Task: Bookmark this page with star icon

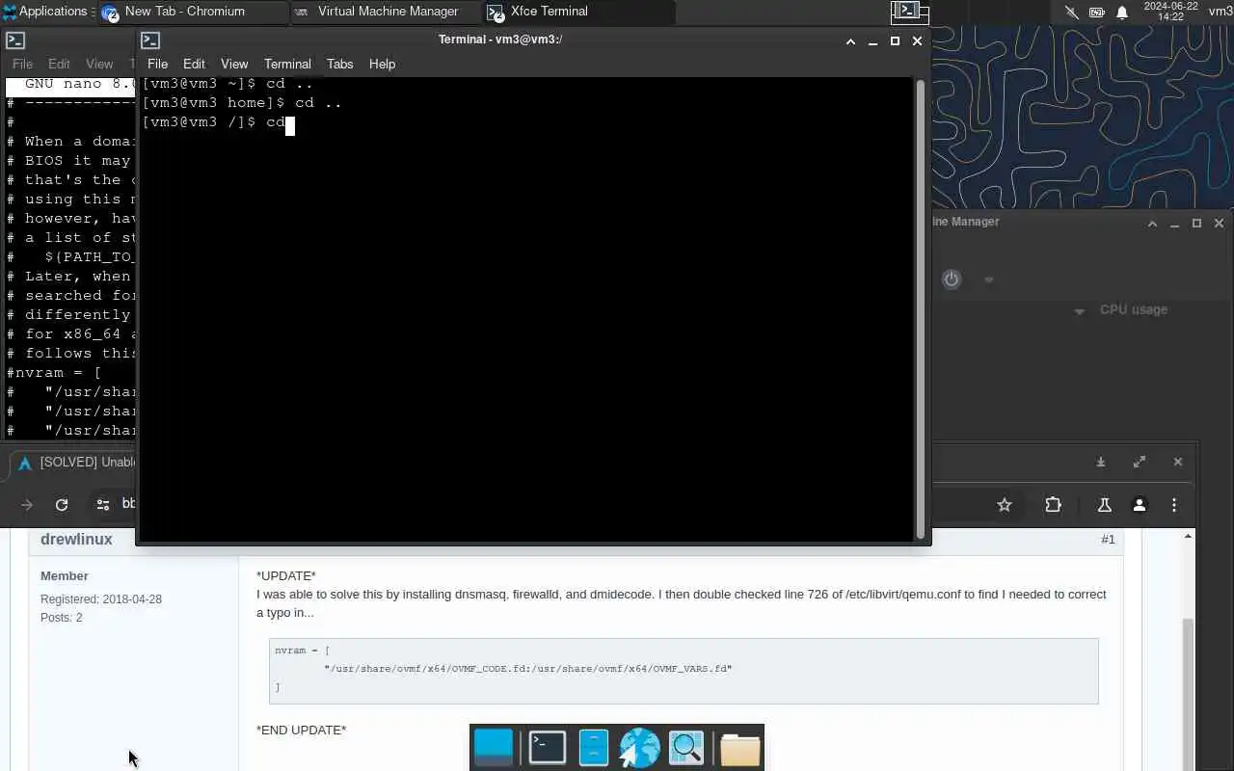Action: [x=1005, y=505]
